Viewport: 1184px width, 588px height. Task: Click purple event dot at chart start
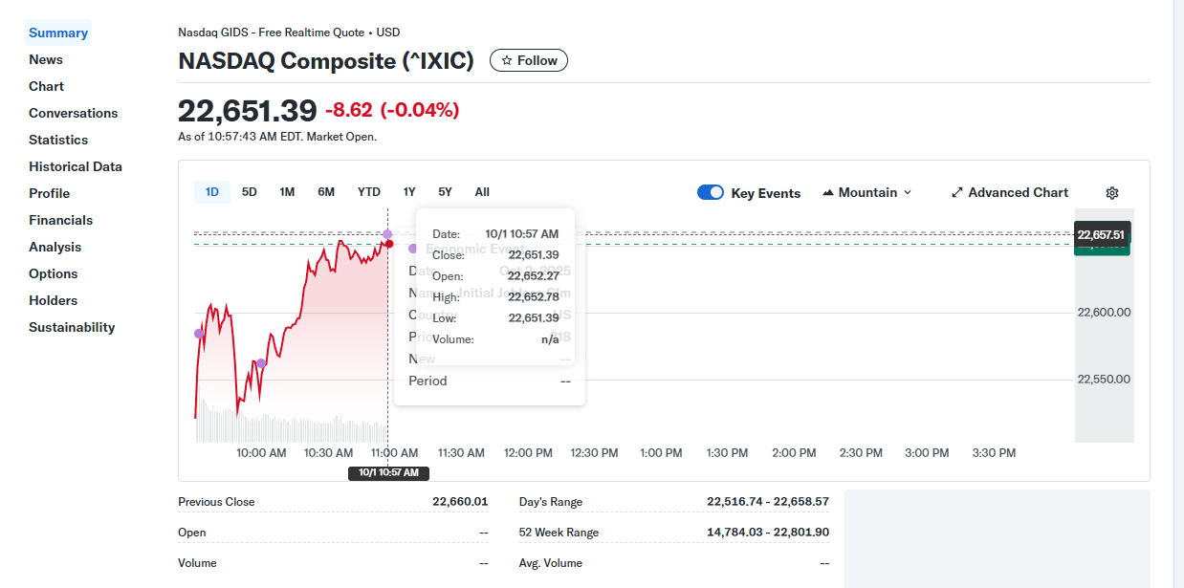click(199, 334)
